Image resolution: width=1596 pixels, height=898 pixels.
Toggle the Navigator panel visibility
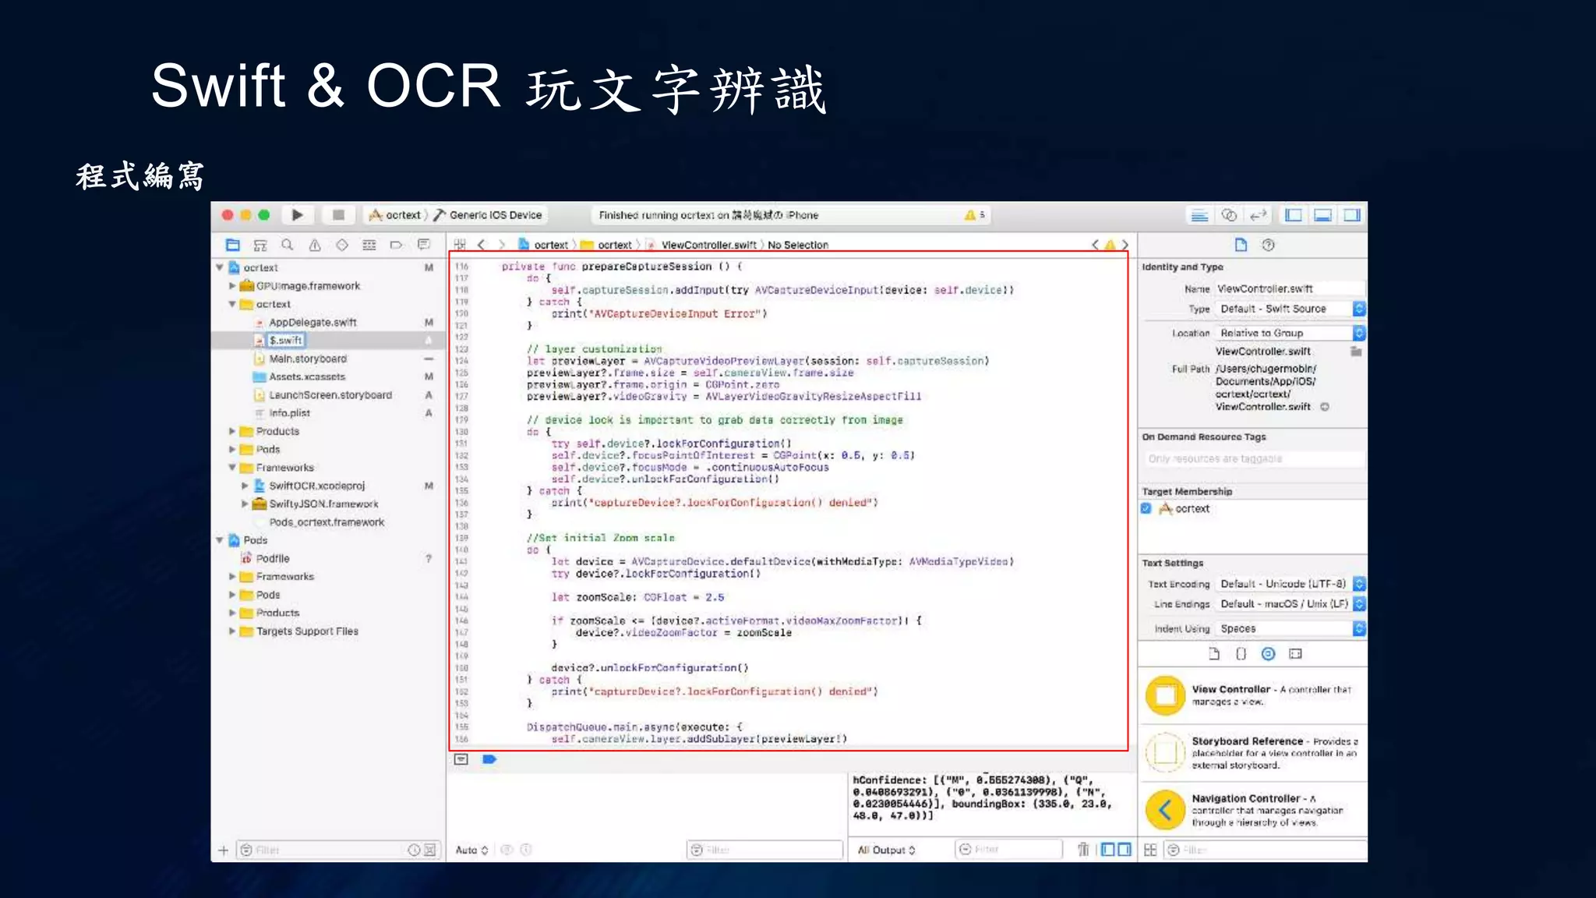(1294, 215)
